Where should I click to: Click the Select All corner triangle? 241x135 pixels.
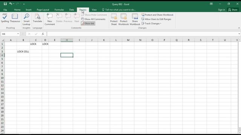click(x=3, y=40)
